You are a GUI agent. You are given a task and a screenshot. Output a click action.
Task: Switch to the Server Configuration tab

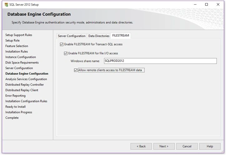[71, 36]
